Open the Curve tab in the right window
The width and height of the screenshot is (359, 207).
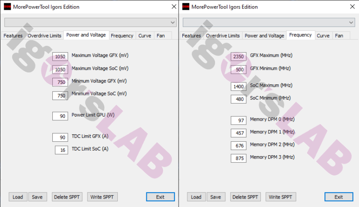coord(323,35)
